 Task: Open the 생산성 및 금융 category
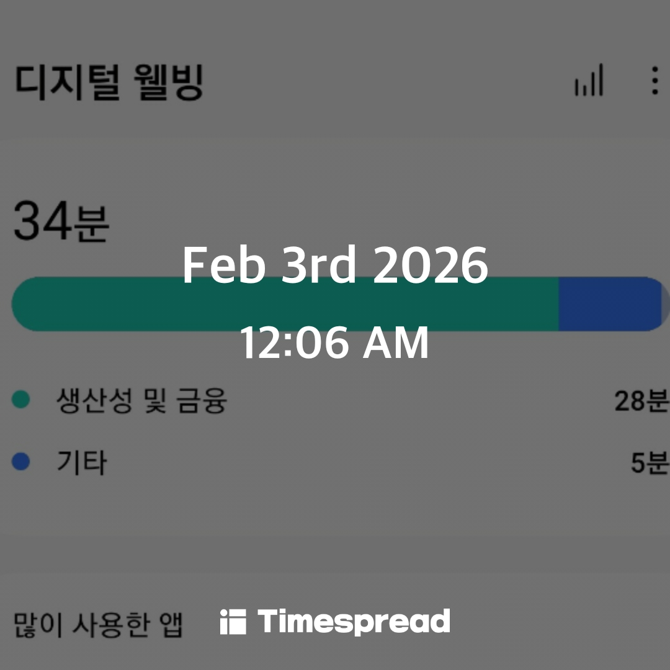pos(141,401)
